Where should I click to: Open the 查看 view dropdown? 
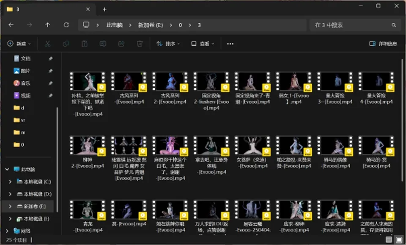[203, 44]
